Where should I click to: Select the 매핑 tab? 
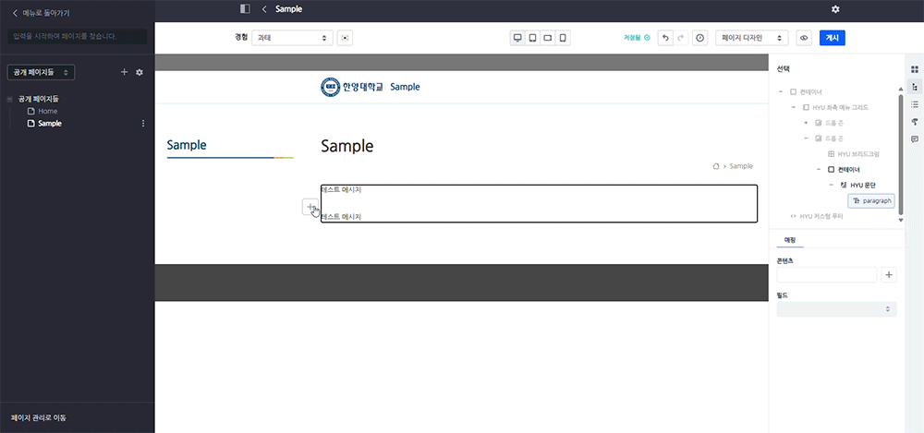tap(790, 240)
